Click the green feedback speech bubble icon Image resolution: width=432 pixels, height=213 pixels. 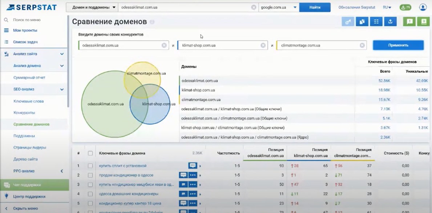pyautogui.click(x=409, y=22)
